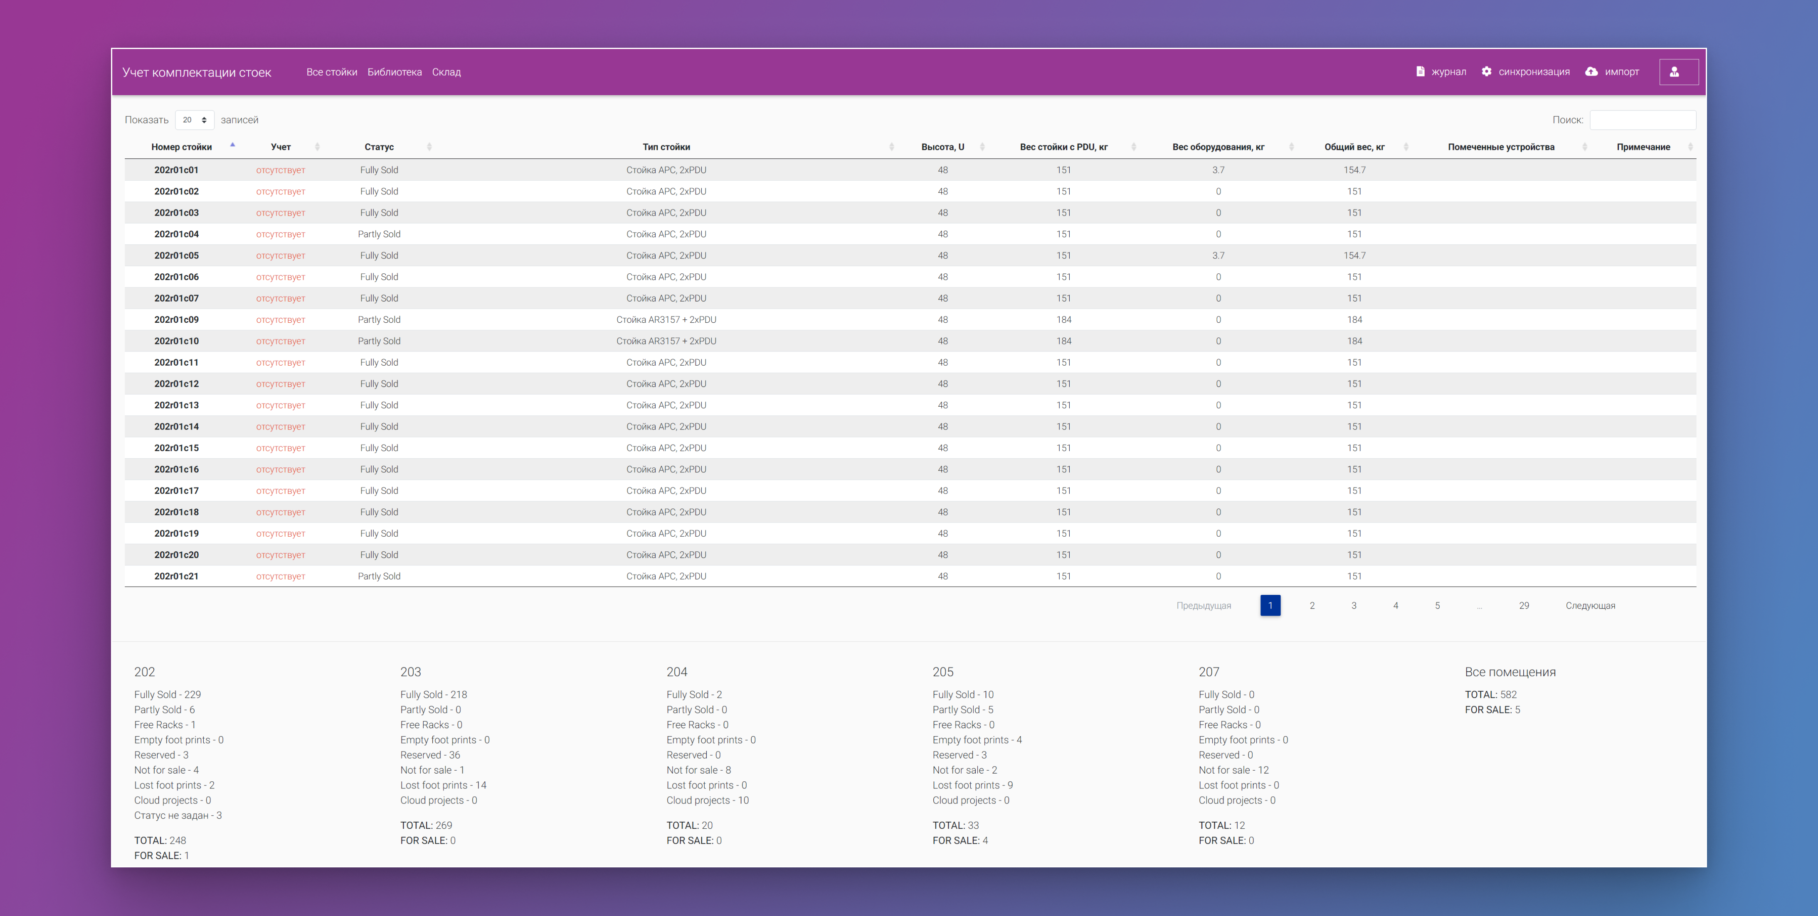1818x916 pixels.
Task: Sort table by Высота, U column
Action: point(982,147)
